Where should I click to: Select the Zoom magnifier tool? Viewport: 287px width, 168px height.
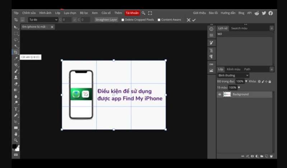click(16, 140)
